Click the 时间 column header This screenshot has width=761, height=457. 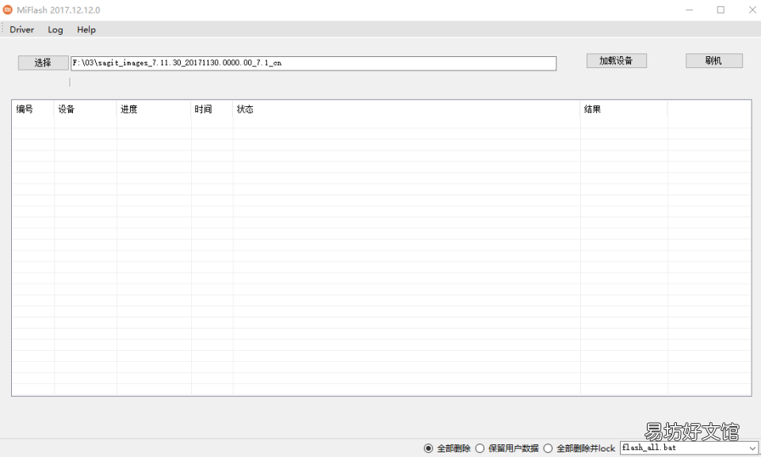point(212,109)
